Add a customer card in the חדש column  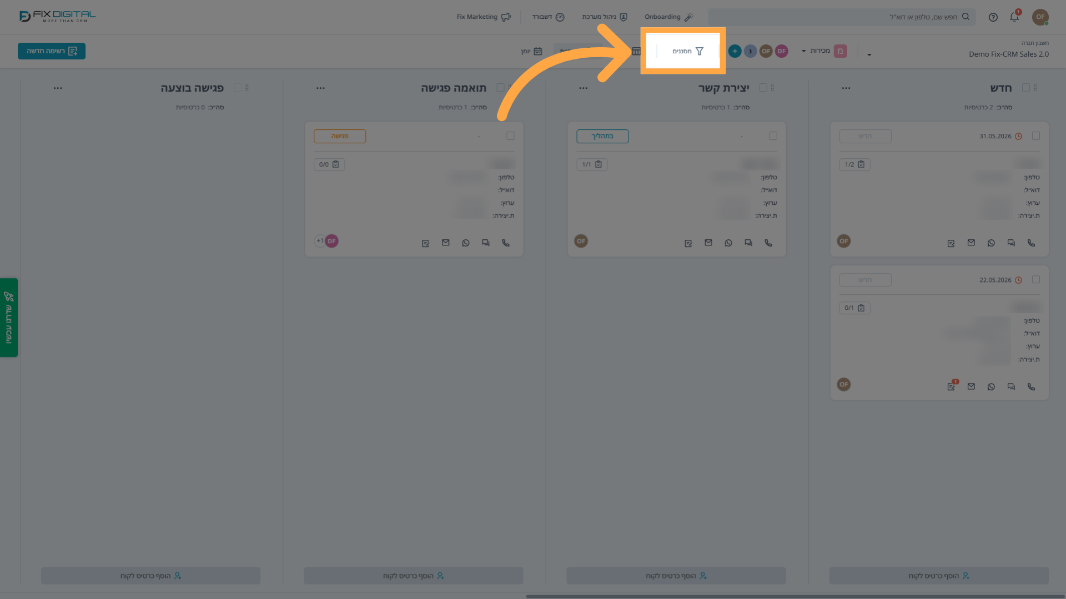pyautogui.click(x=939, y=576)
